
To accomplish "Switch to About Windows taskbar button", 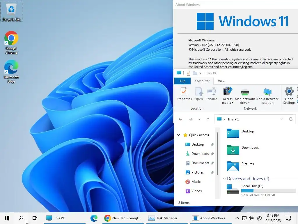I will (211, 218).
